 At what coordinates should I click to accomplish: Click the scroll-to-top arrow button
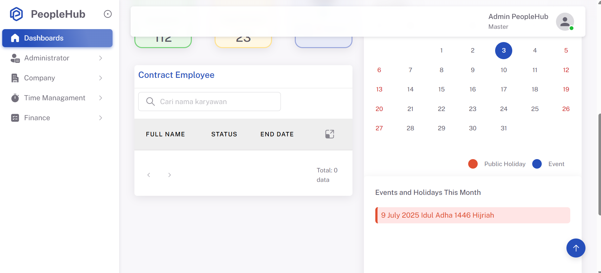576,248
